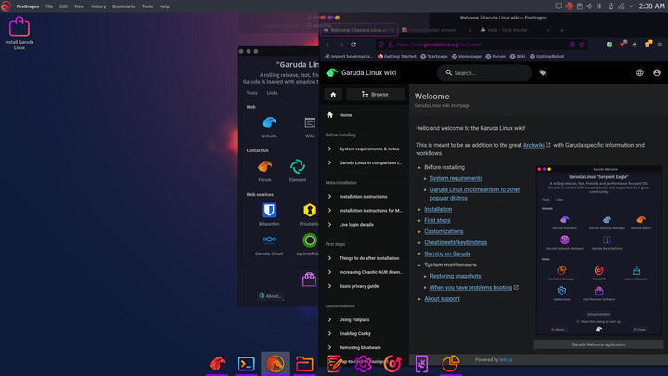This screenshot has height=376, width=668.
Task: Reload the wiki page in FireDragon
Action: tap(353, 45)
